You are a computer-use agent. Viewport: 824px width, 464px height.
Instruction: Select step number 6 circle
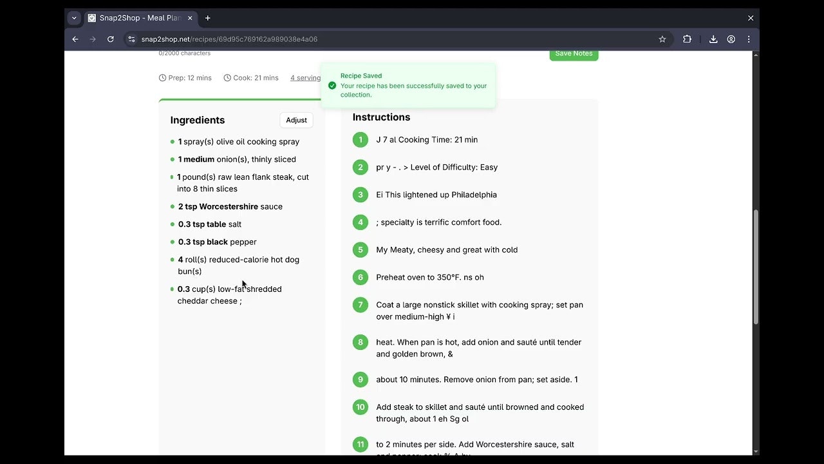click(360, 277)
